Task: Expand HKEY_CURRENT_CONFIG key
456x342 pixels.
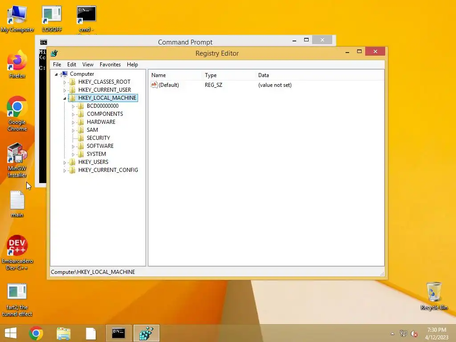Action: (65, 171)
